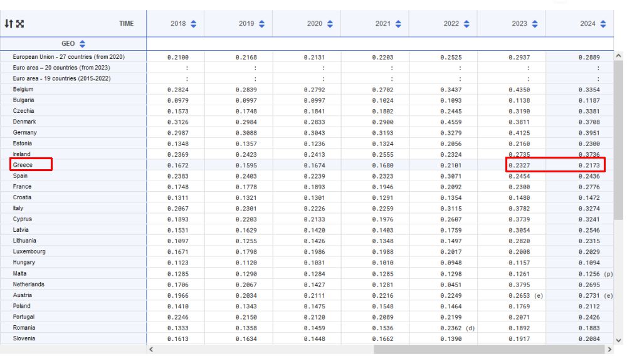The height and width of the screenshot is (361, 627).
Task: Select the Romania row label
Action: 24,327
